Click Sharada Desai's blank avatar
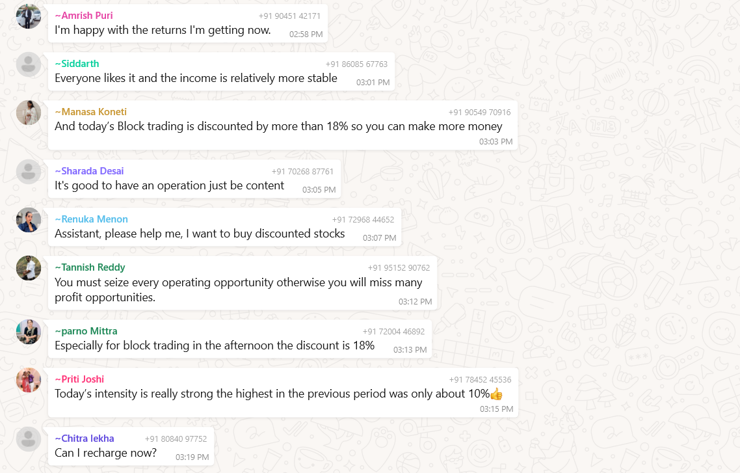 29,172
